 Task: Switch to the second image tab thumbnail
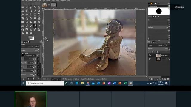tap(54, 5)
